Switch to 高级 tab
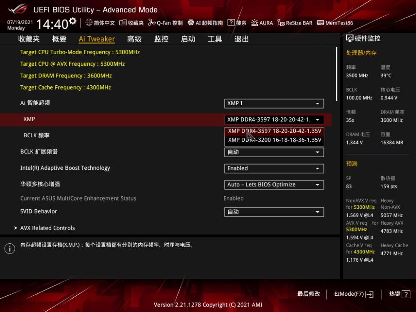The width and height of the screenshot is (416, 312). [x=134, y=39]
